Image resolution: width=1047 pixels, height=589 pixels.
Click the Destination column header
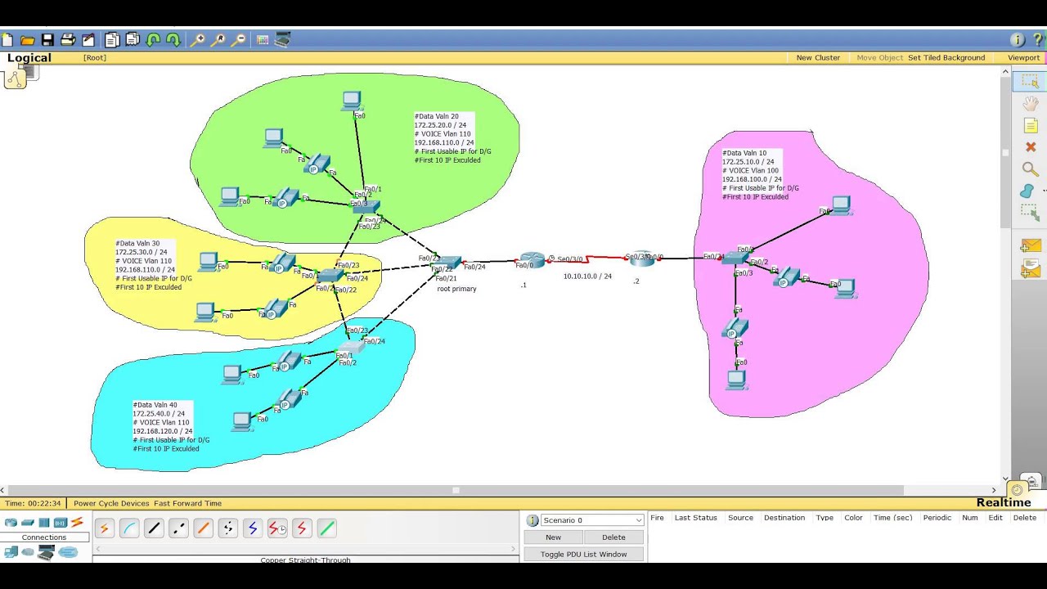pyautogui.click(x=784, y=518)
